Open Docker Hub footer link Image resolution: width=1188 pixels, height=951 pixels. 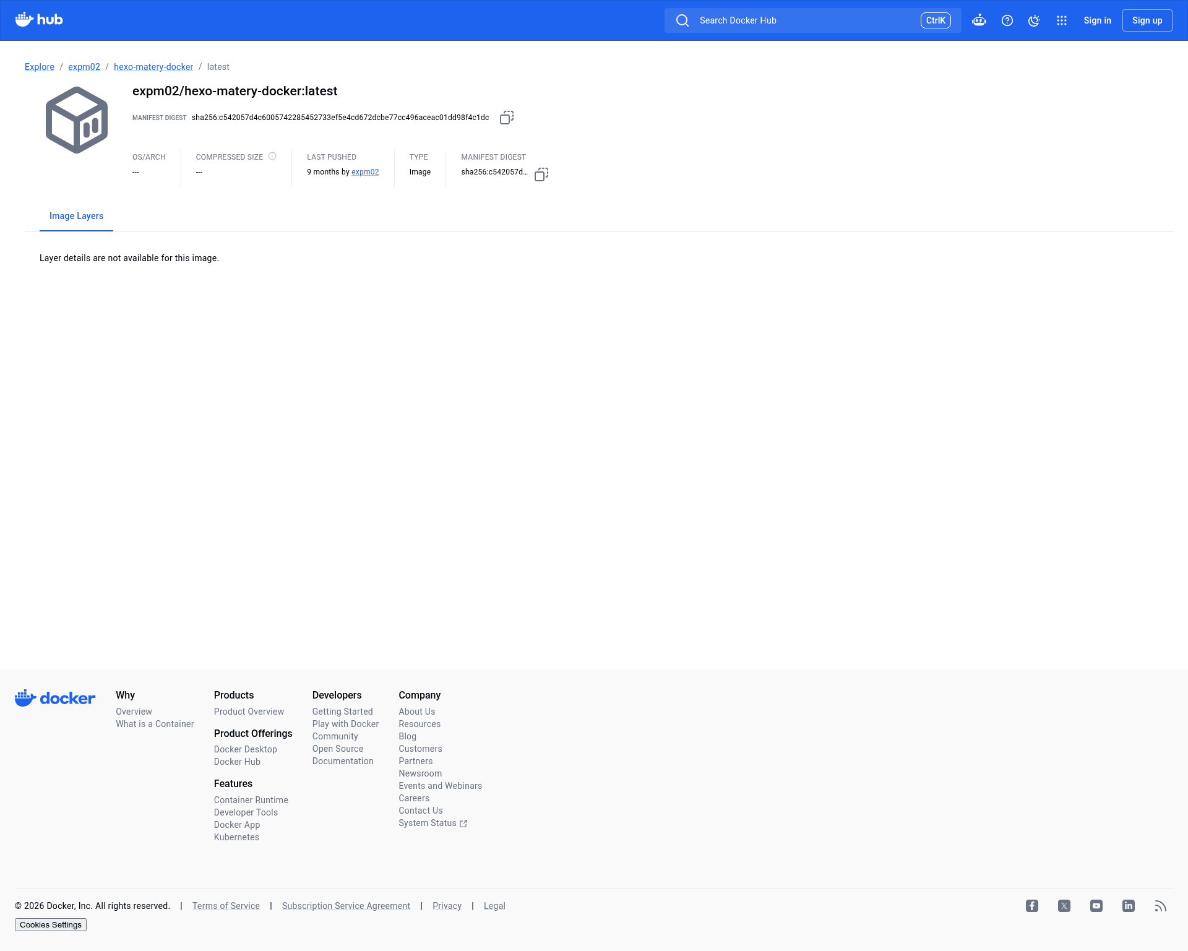(x=237, y=762)
